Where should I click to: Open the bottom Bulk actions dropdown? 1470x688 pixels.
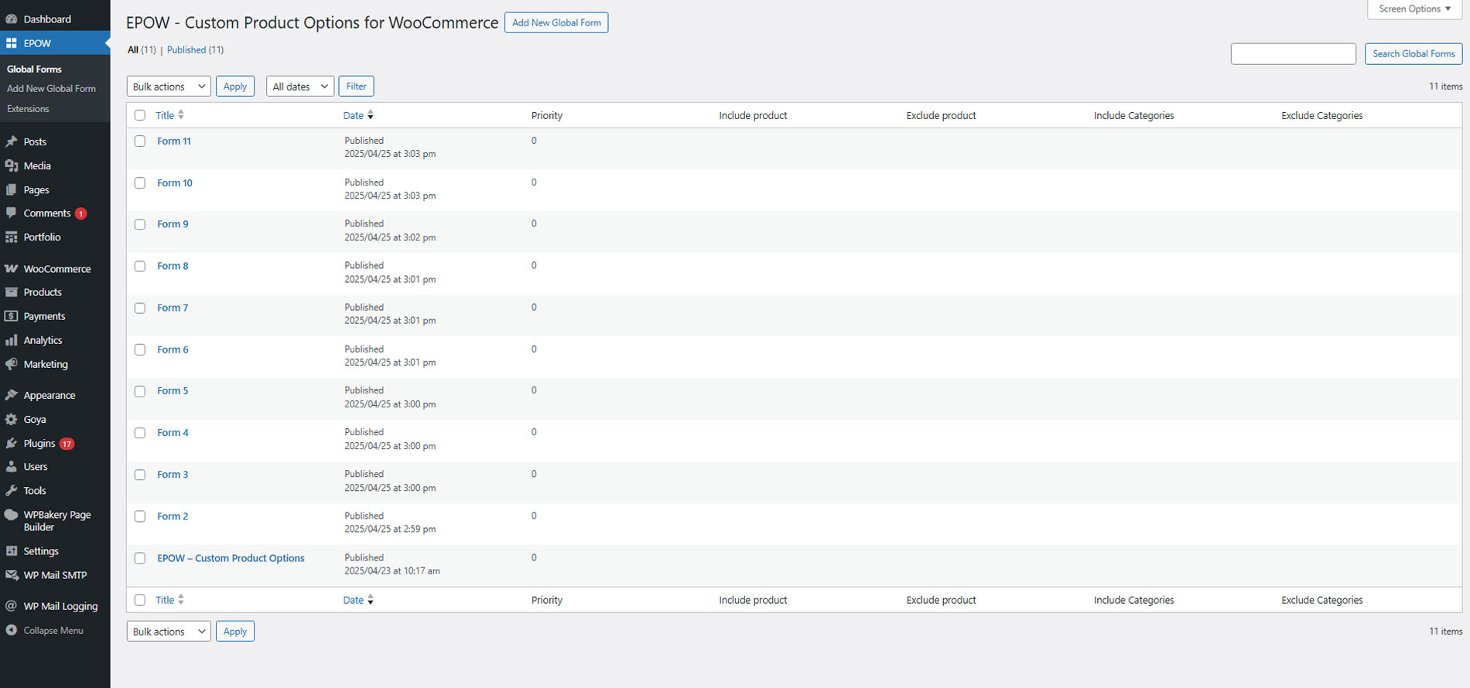point(169,632)
